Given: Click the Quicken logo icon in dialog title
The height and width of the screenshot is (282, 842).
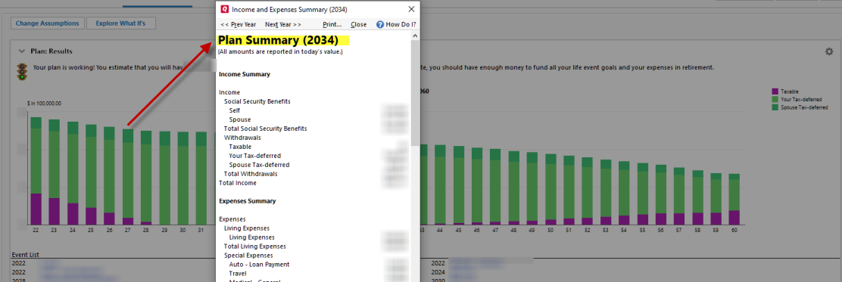Looking at the screenshot, I should pyautogui.click(x=224, y=9).
